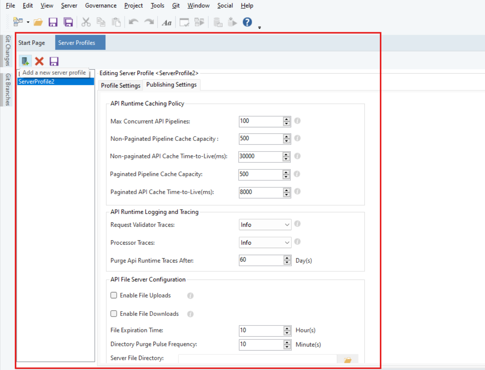Click the Aa font icon in toolbar

pos(166,22)
